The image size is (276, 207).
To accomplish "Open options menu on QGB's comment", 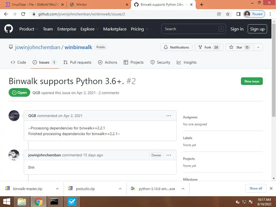I will 169,116.
